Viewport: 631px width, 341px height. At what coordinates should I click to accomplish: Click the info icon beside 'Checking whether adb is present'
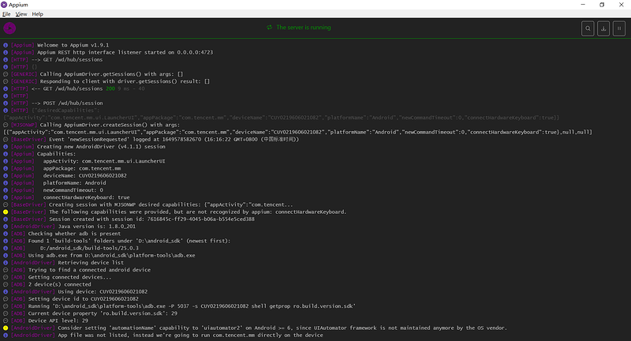[x=6, y=234]
